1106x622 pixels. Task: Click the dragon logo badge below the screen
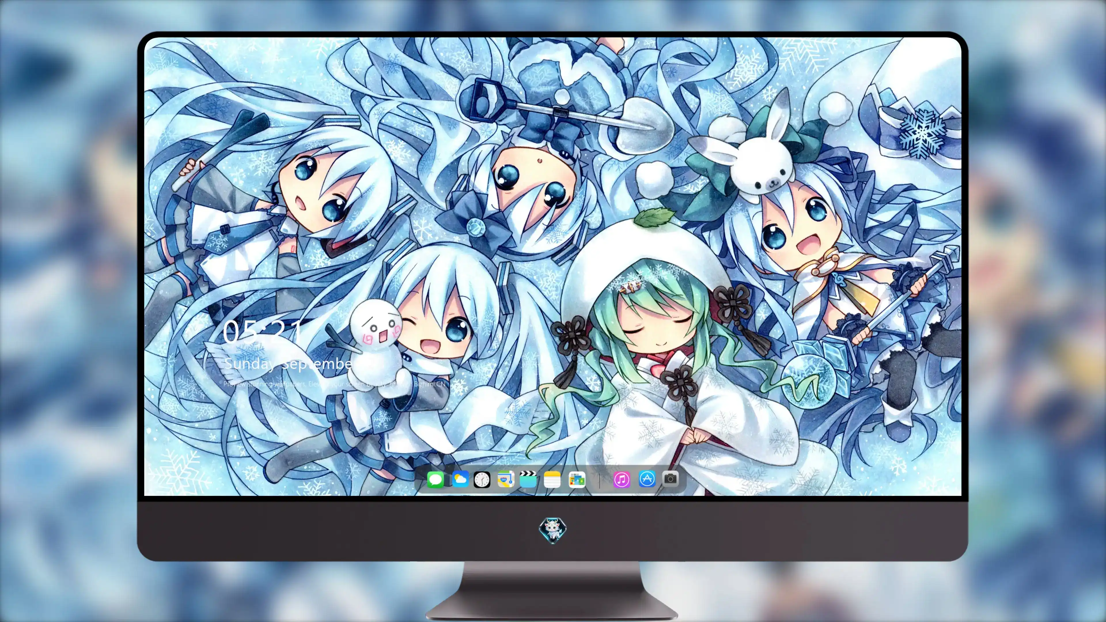click(553, 530)
